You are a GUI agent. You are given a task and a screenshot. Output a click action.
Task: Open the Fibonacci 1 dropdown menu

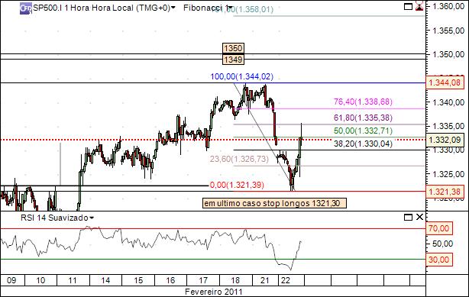pos(231,8)
